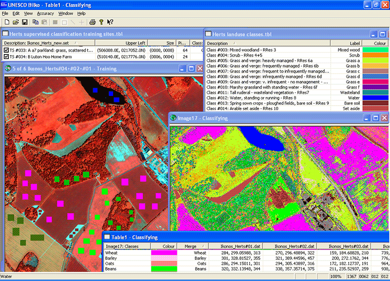Select the Barley class row in Table1
Screen dimensions: 390x281
[x=246, y=258]
